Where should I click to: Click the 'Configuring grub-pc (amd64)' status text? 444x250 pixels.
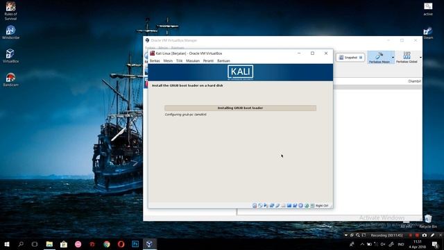point(186,115)
